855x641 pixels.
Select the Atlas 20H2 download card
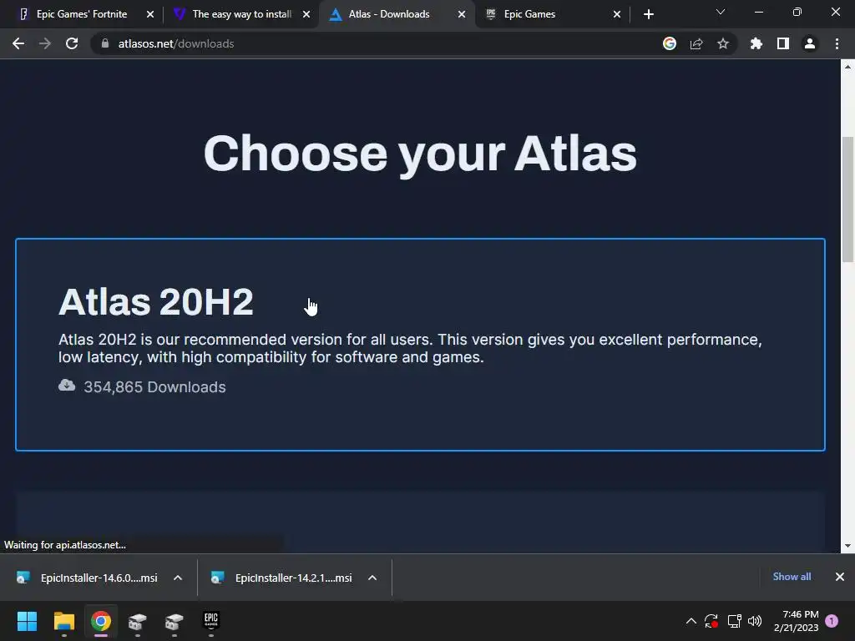(421, 345)
